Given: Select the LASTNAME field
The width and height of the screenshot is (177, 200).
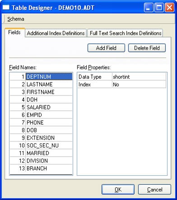Looking at the screenshot, I should [49, 84].
